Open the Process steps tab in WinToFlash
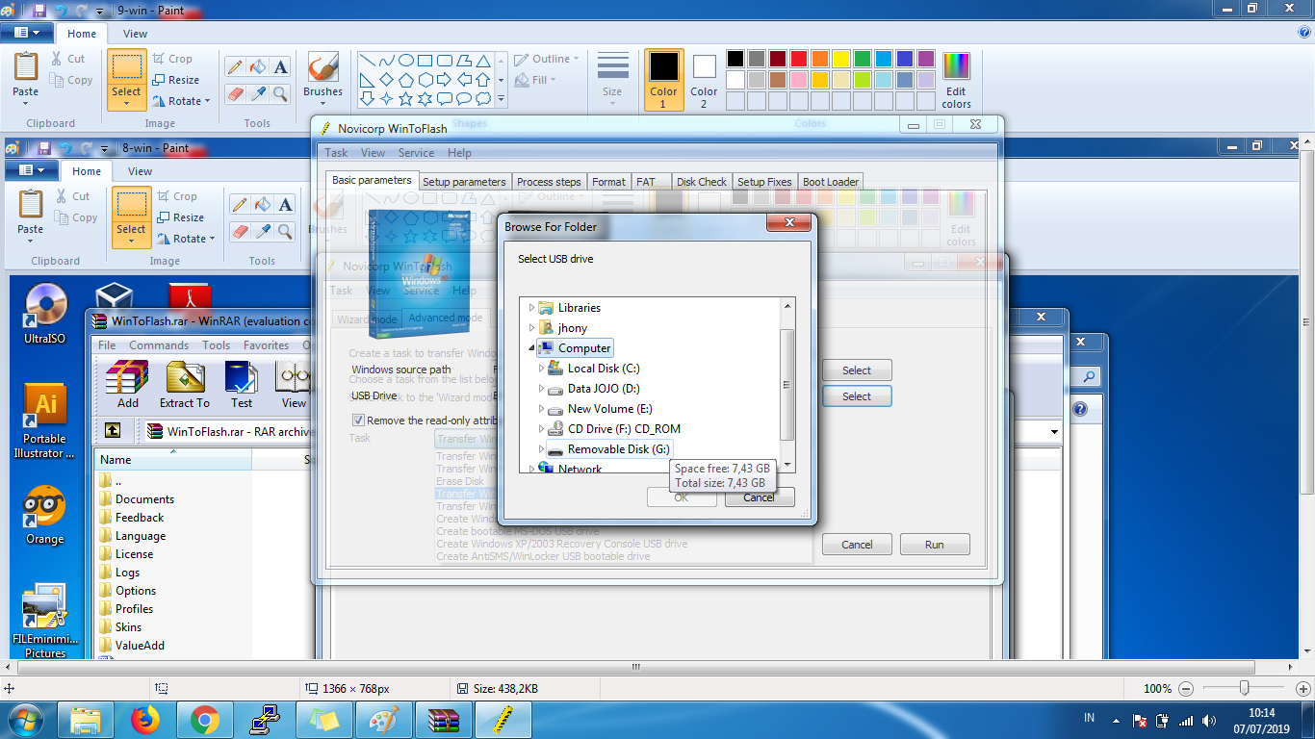Image resolution: width=1315 pixels, height=739 pixels. [x=549, y=182]
